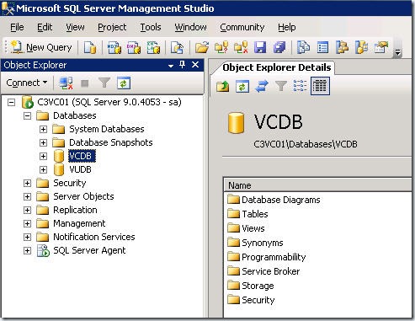This screenshot has width=415, height=321.
Task: Click the Save floppy disk icon
Action: (260, 47)
